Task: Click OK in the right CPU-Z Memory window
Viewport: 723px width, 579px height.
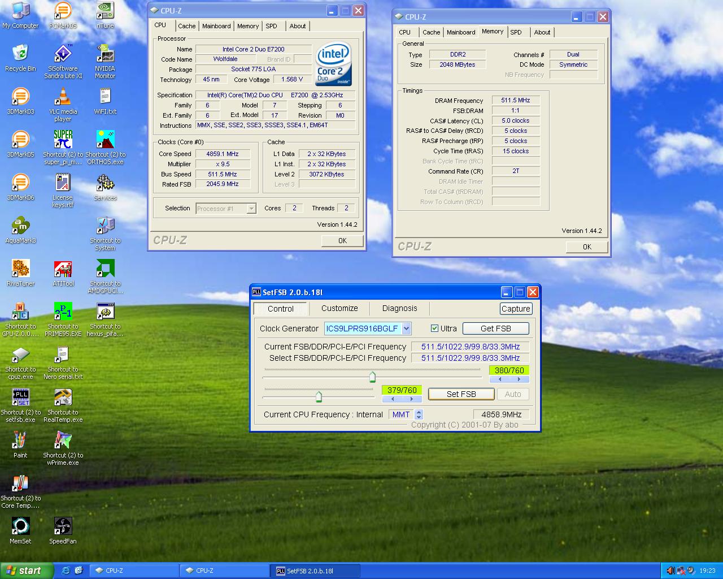Action: pos(587,247)
